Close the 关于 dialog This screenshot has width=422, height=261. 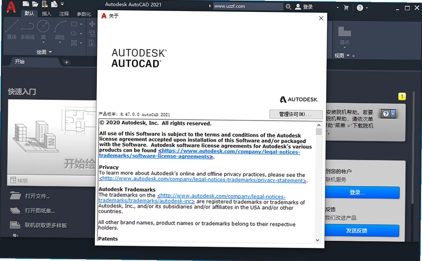click(x=321, y=18)
